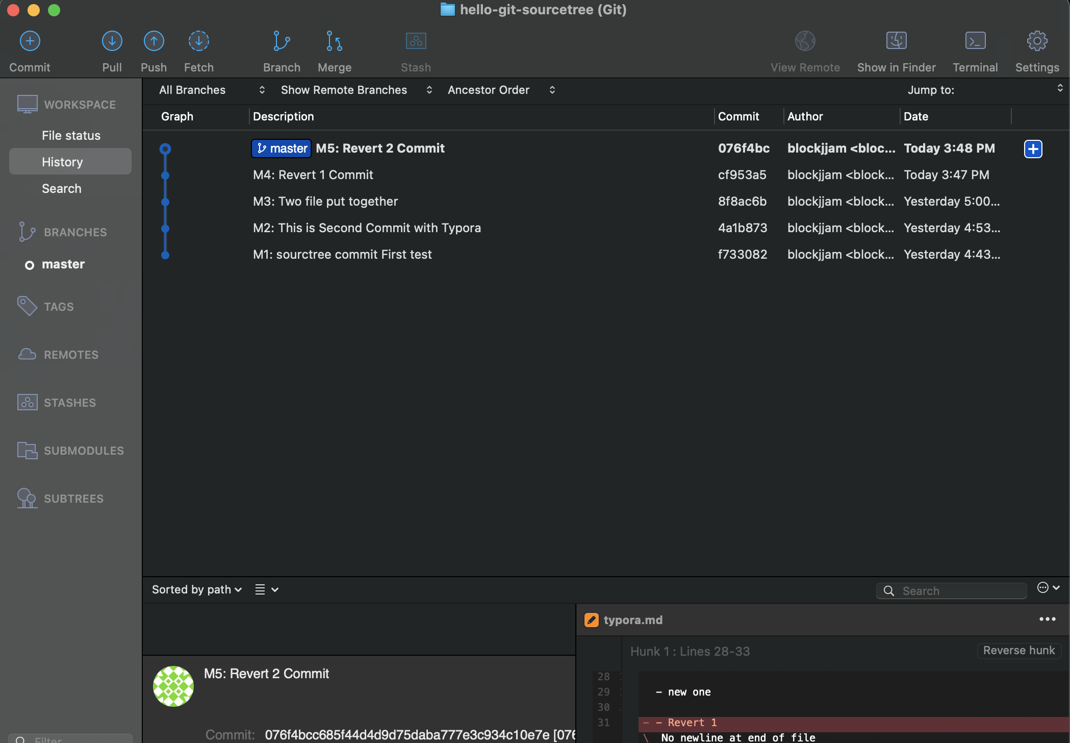The width and height of the screenshot is (1070, 743).
Task: Click the blue plus button on M5 row
Action: tap(1033, 149)
